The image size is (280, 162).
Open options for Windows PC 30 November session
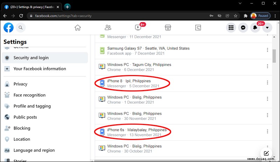[x=267, y=115]
